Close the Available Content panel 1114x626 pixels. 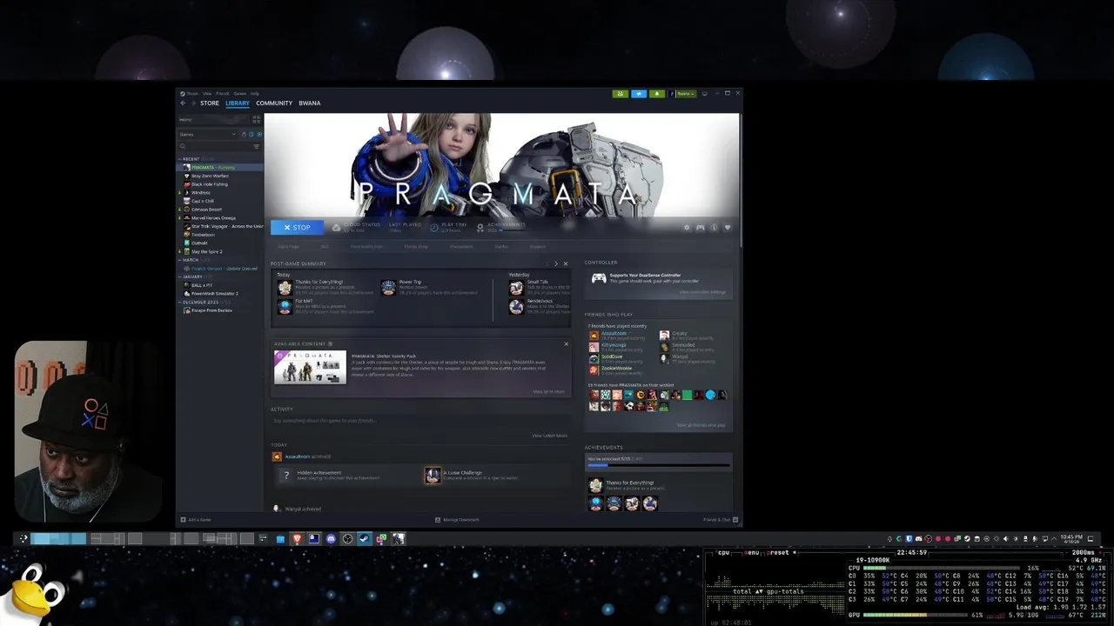[566, 343]
